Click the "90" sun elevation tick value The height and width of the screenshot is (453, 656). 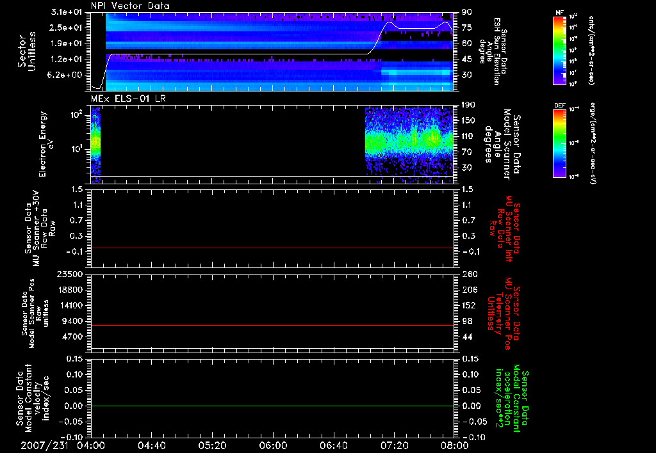click(x=466, y=12)
